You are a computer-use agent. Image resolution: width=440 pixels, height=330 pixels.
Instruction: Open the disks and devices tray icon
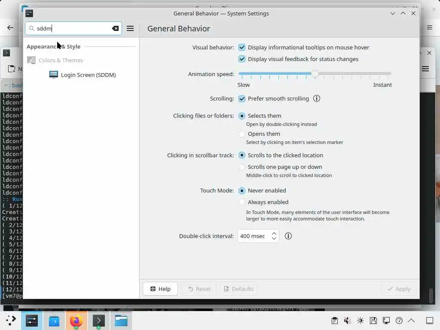click(x=373, y=321)
